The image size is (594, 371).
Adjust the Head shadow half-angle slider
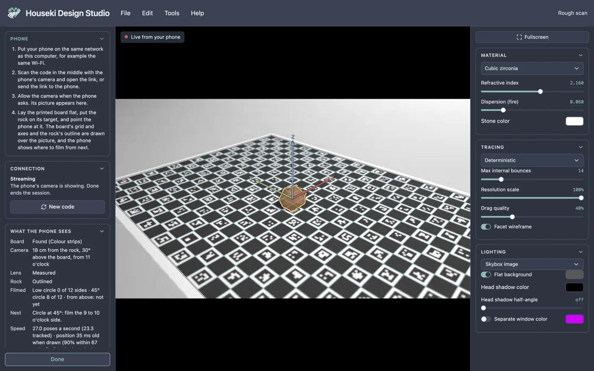[x=532, y=308]
